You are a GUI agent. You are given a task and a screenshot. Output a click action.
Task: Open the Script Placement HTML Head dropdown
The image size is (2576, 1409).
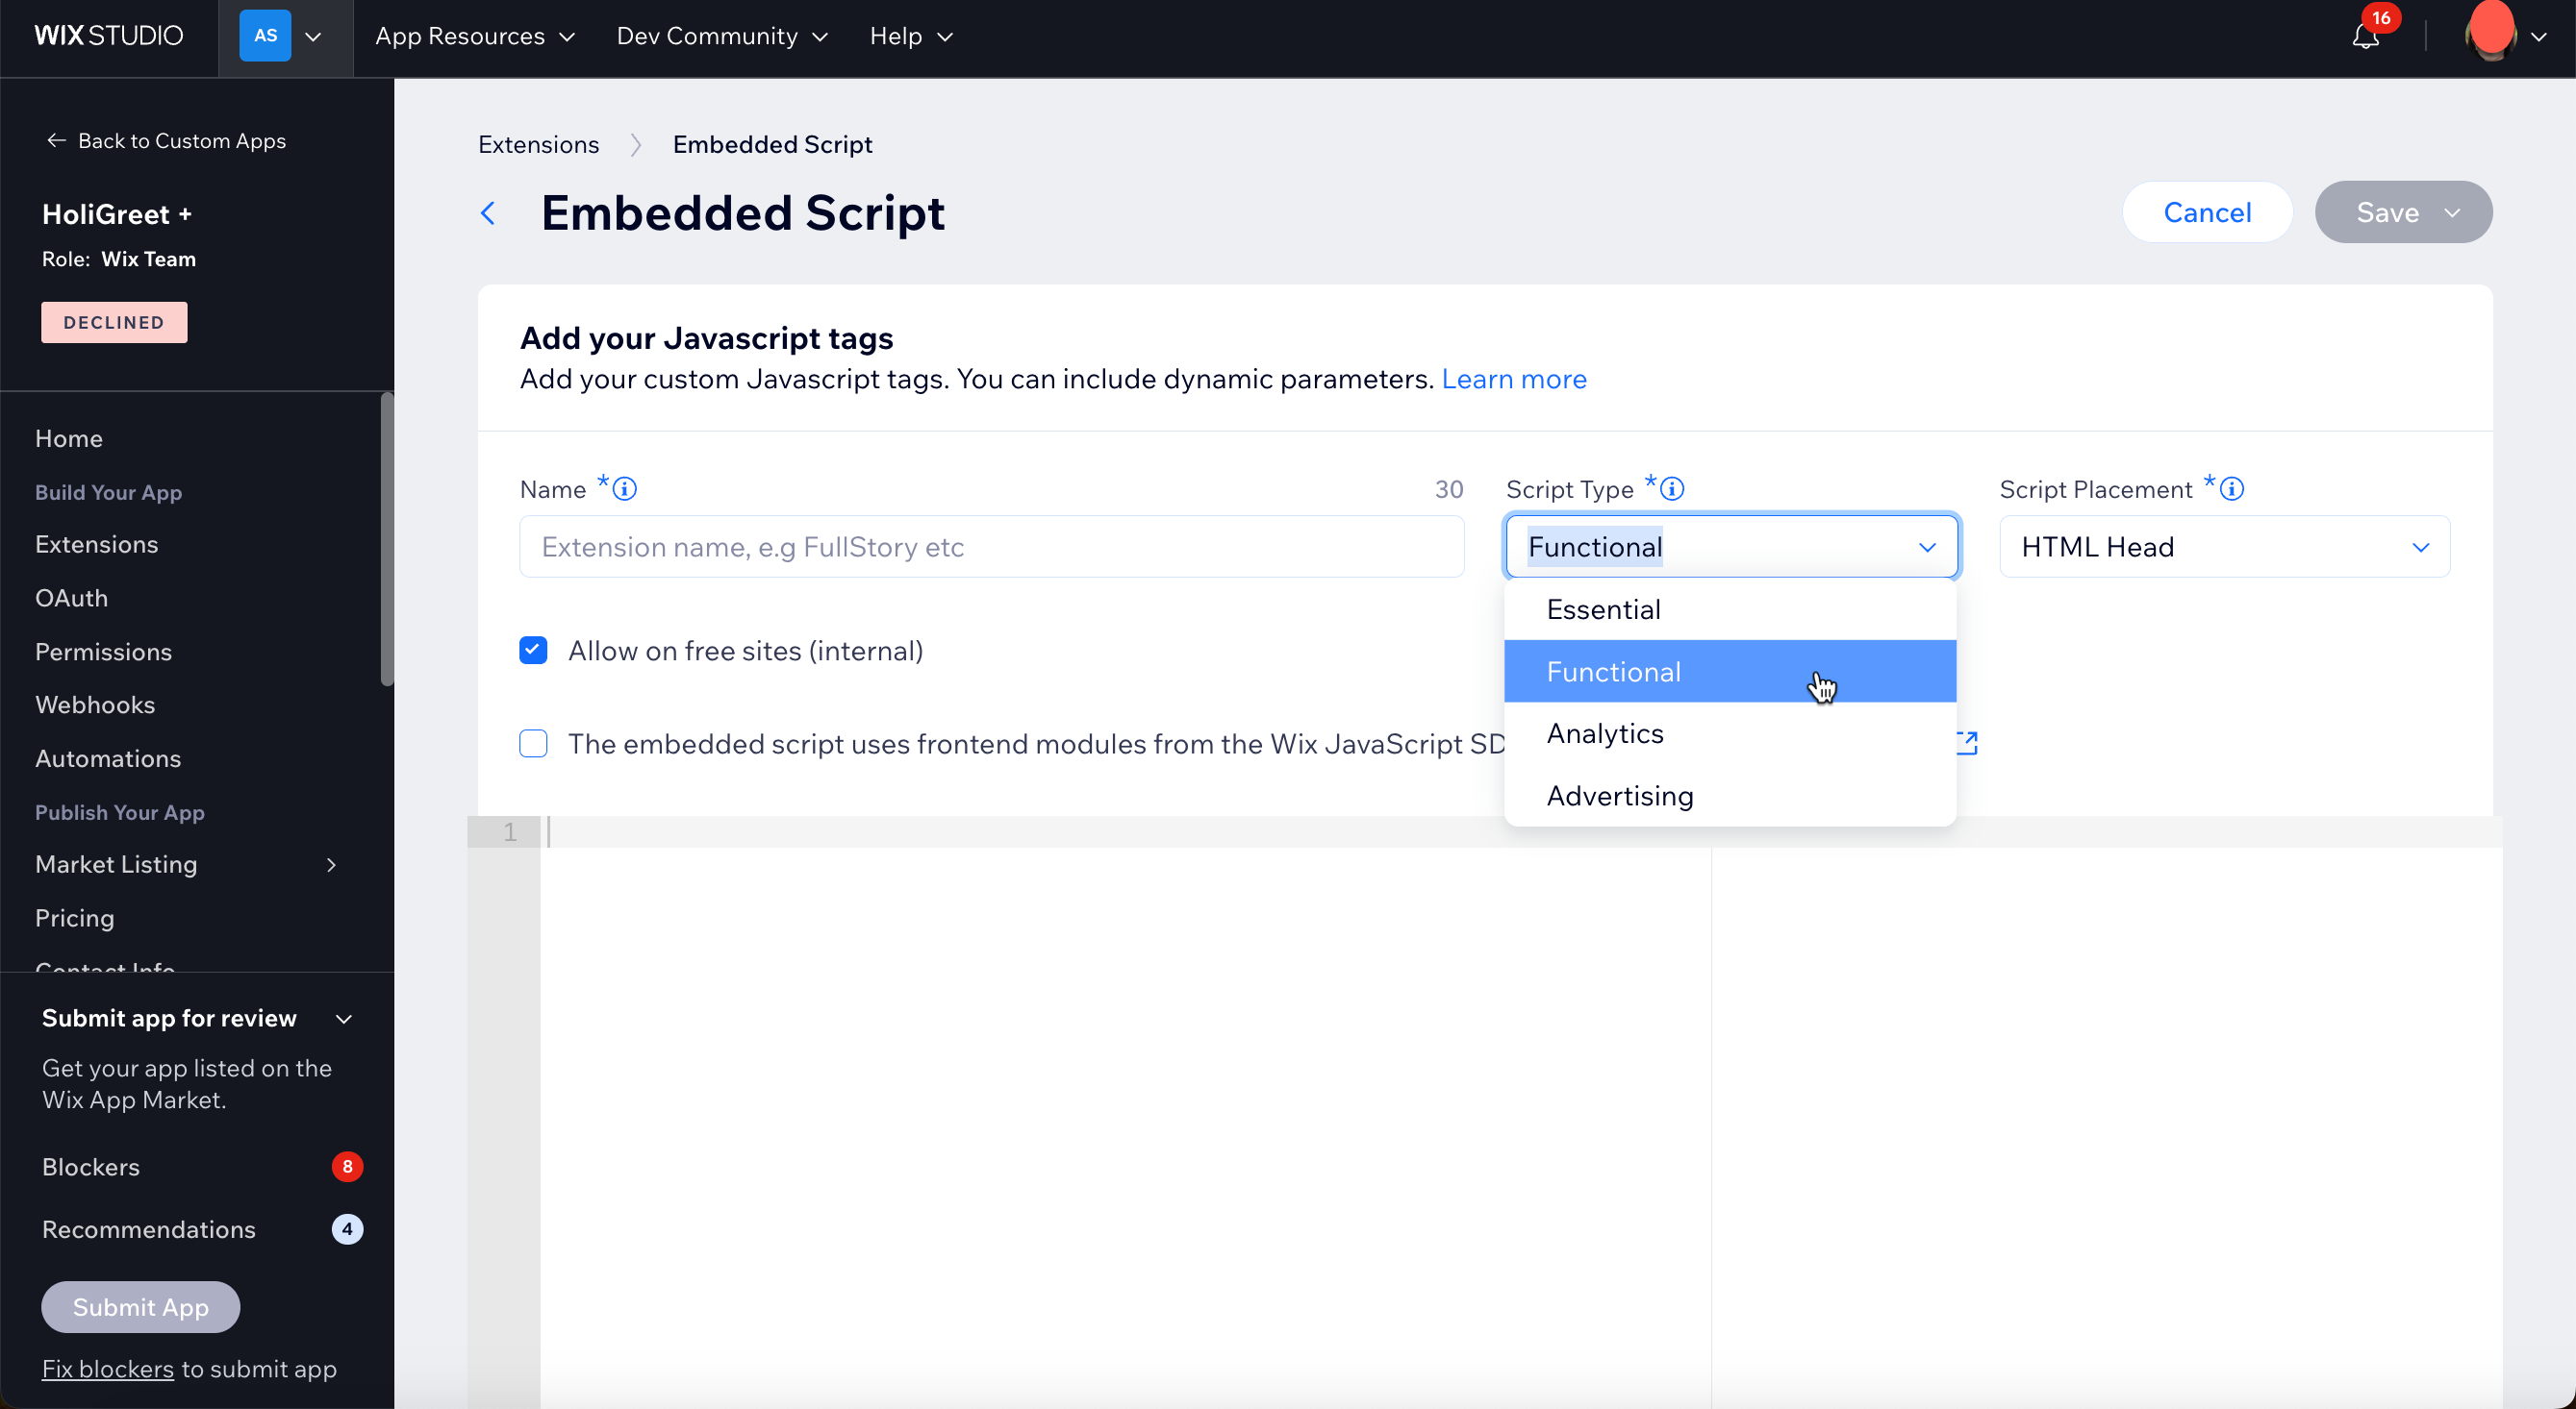[x=2225, y=547]
